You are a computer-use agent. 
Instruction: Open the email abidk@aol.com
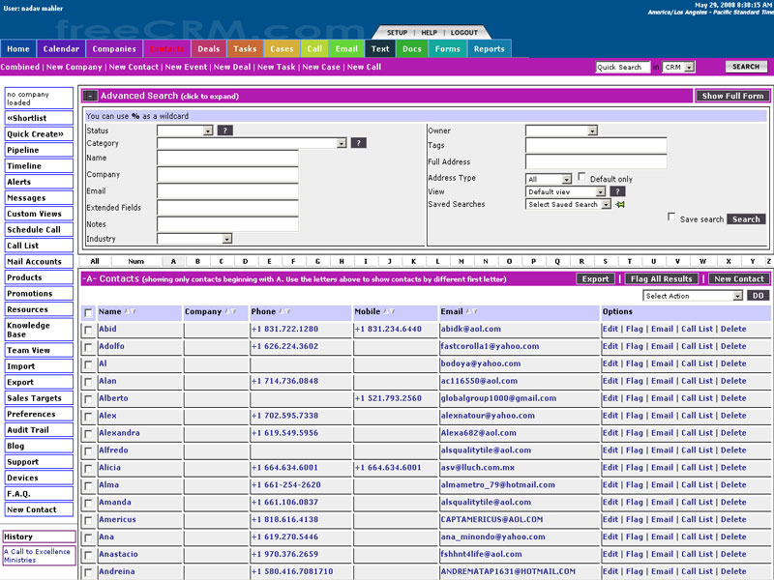click(x=470, y=329)
